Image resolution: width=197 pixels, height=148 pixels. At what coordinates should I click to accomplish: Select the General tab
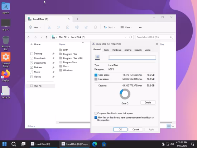tap(97, 50)
